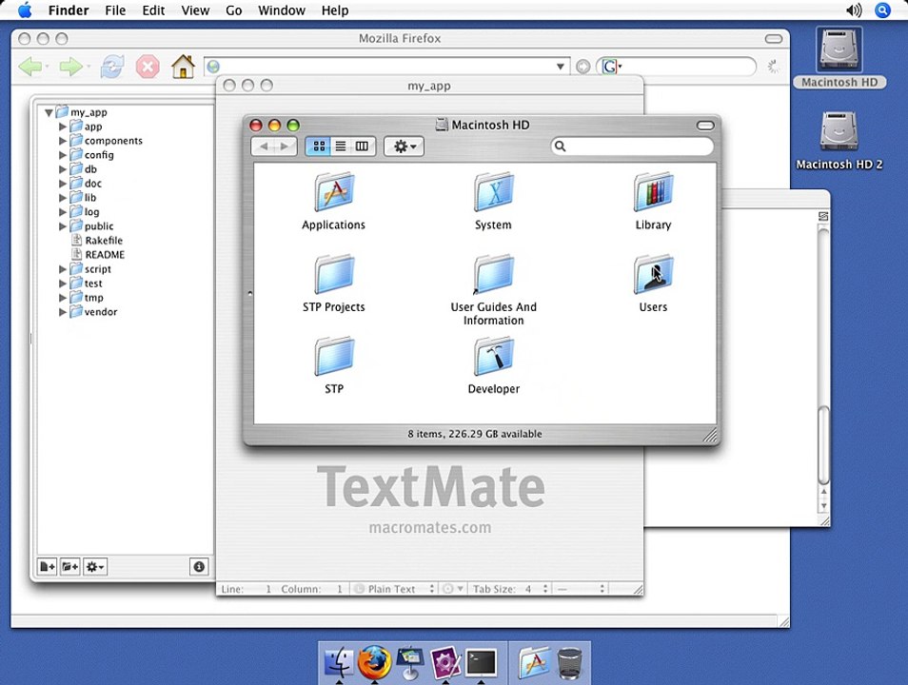Click the new file button in drawer
The height and width of the screenshot is (685, 908).
pos(47,566)
